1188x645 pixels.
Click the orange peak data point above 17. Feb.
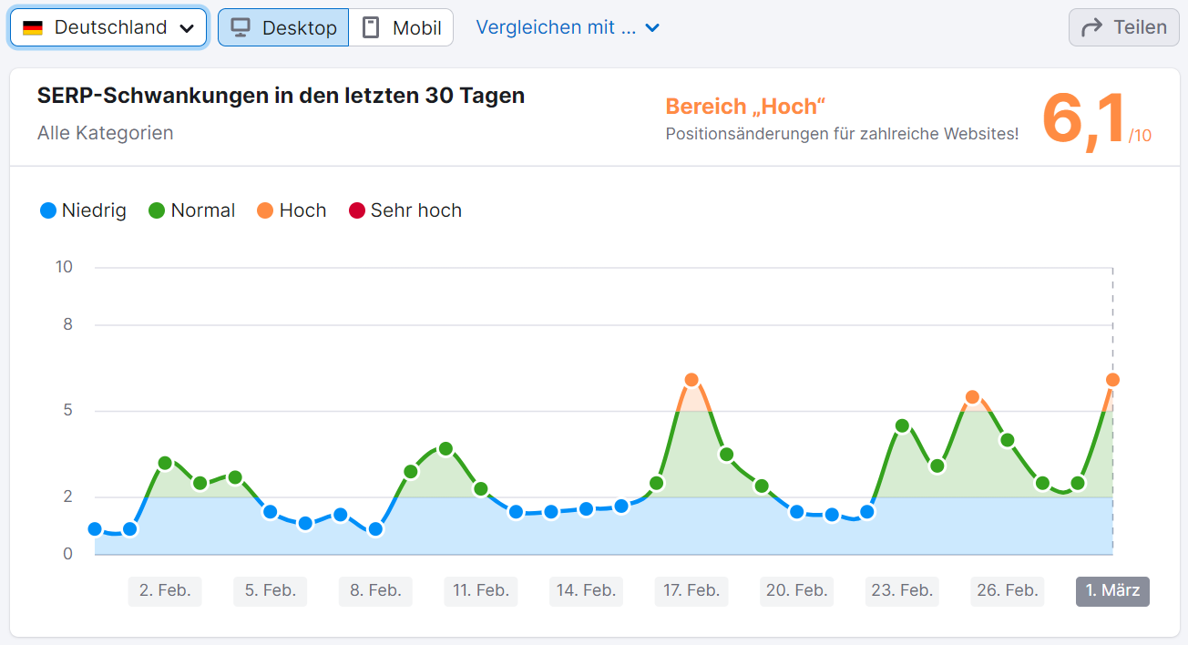click(x=691, y=379)
